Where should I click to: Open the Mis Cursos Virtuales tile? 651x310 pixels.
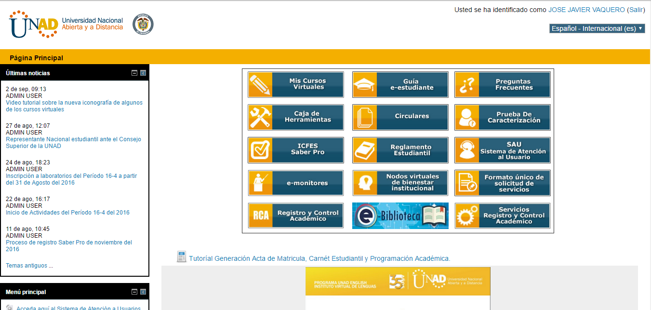pos(296,84)
